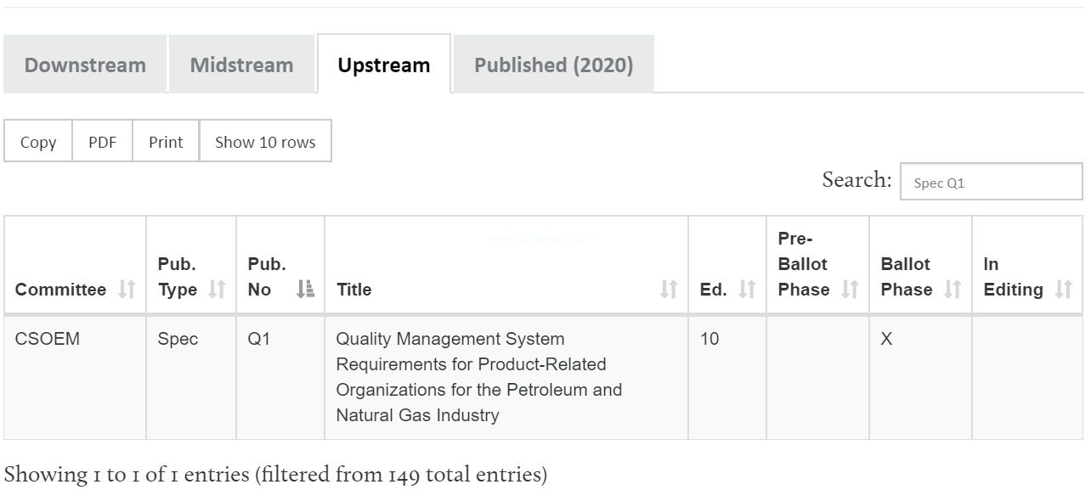Switch to the Downstream tab
The width and height of the screenshot is (1091, 490).
[x=85, y=65]
